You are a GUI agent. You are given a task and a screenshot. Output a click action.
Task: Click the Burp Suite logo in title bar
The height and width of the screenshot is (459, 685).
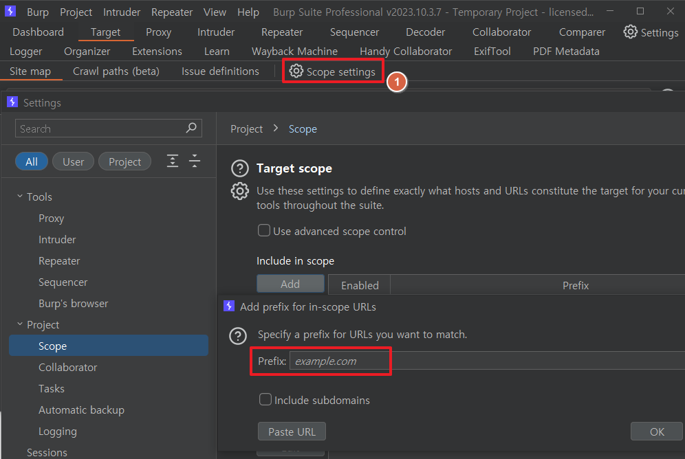[10, 12]
